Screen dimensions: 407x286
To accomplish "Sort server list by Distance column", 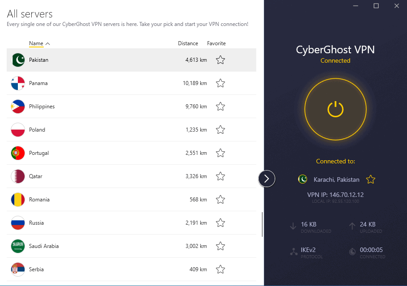I will (x=188, y=43).
